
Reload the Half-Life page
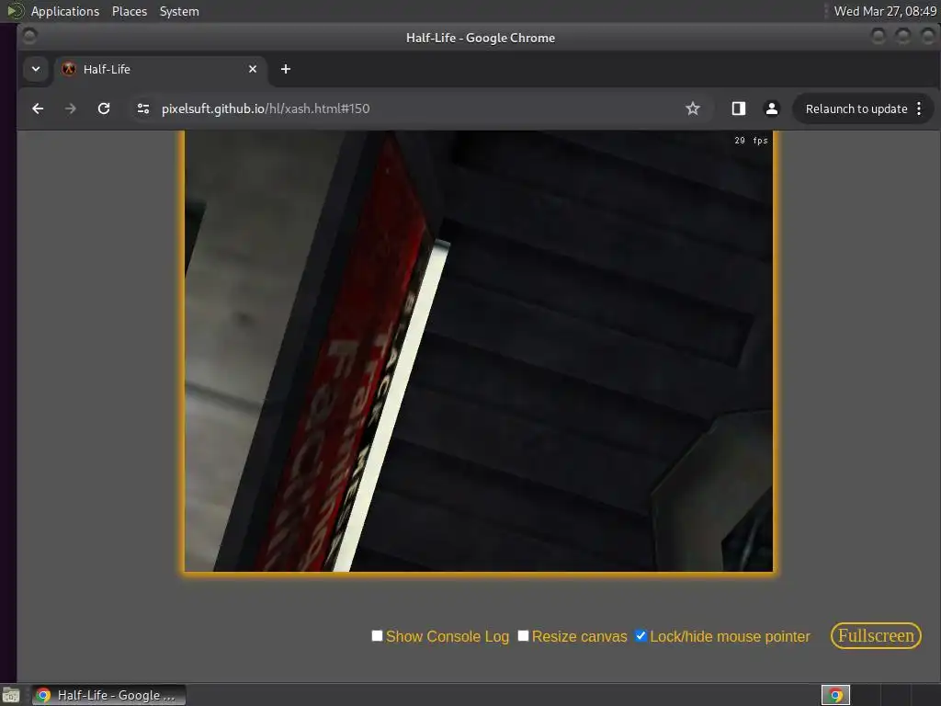pyautogui.click(x=104, y=108)
